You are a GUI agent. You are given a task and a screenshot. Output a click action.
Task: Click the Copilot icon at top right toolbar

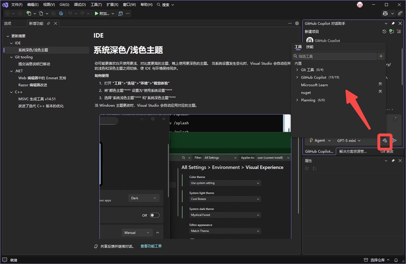click(x=385, y=13)
